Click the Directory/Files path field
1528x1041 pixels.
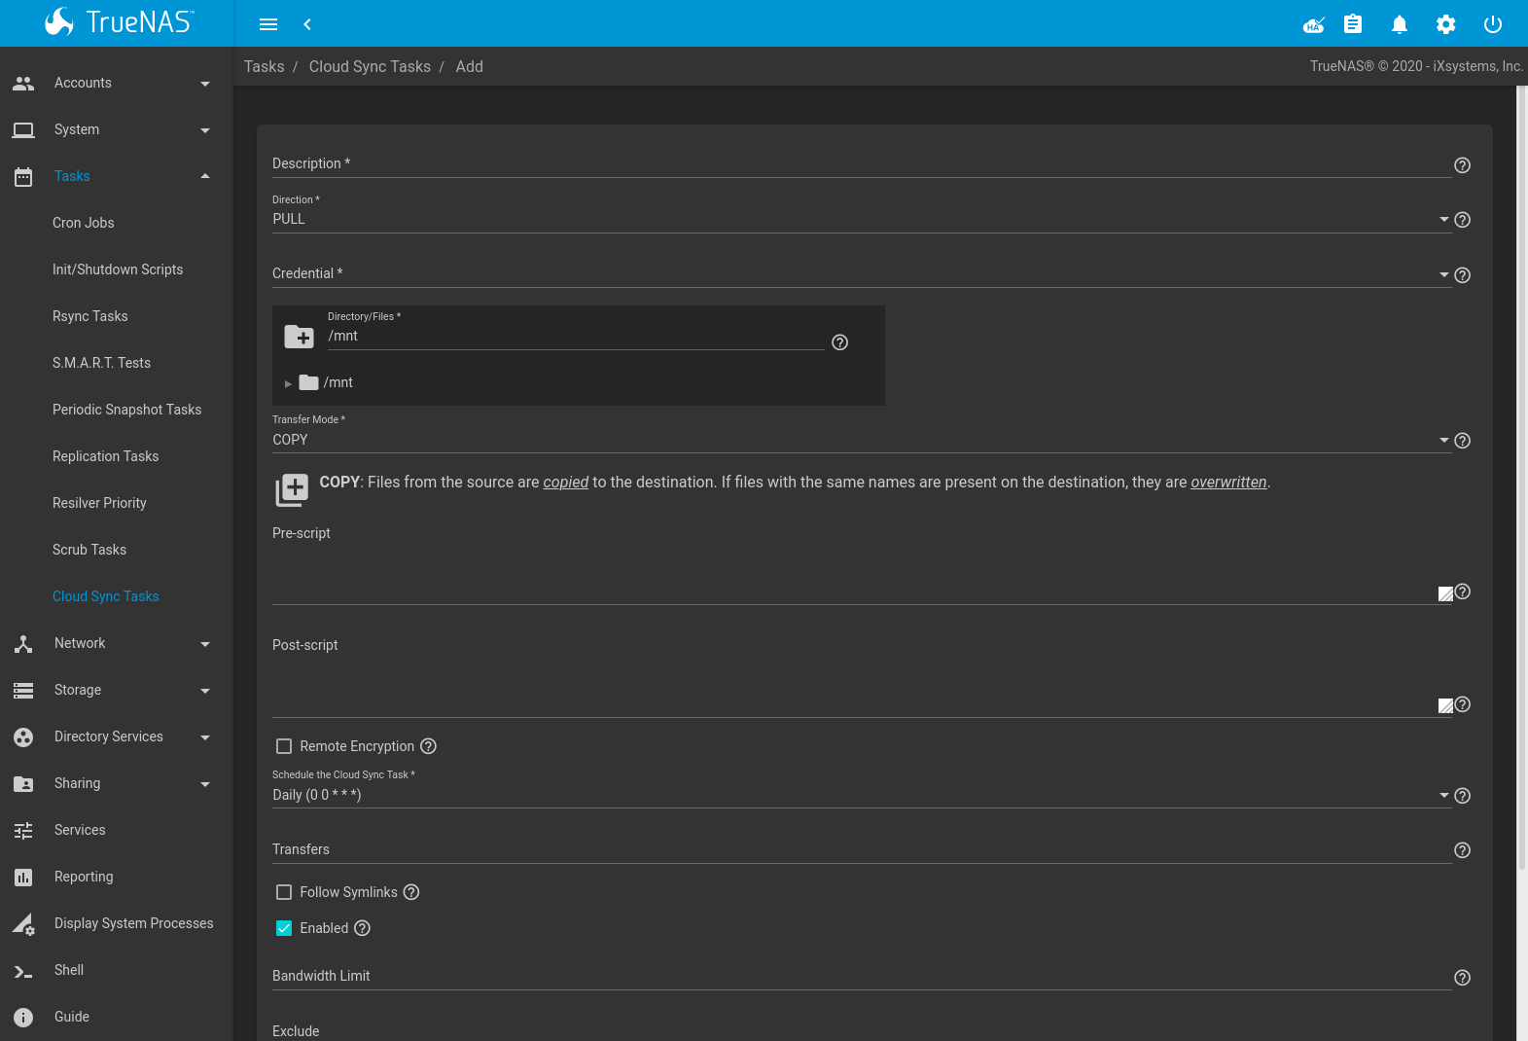(x=576, y=336)
